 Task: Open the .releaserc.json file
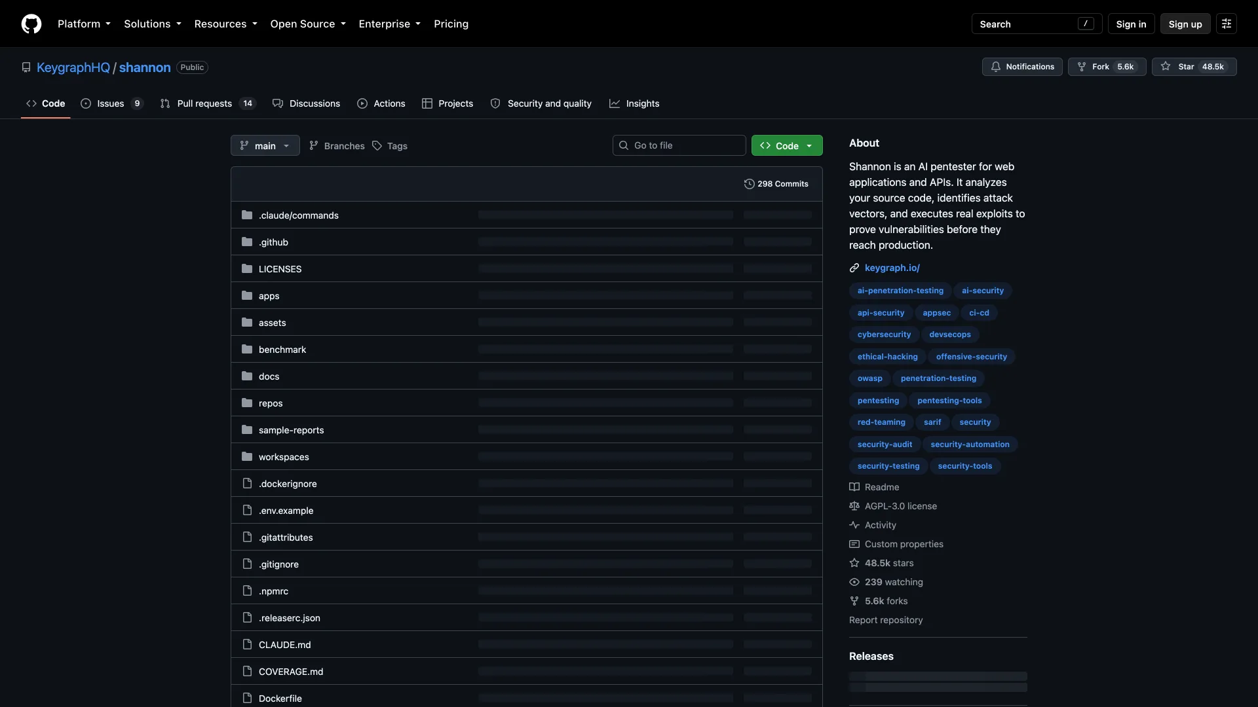290,618
